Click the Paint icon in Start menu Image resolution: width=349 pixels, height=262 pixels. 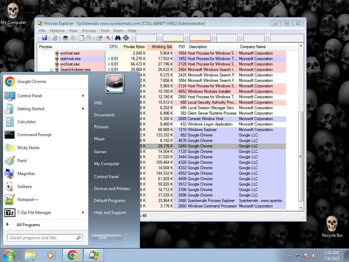(x=10, y=161)
